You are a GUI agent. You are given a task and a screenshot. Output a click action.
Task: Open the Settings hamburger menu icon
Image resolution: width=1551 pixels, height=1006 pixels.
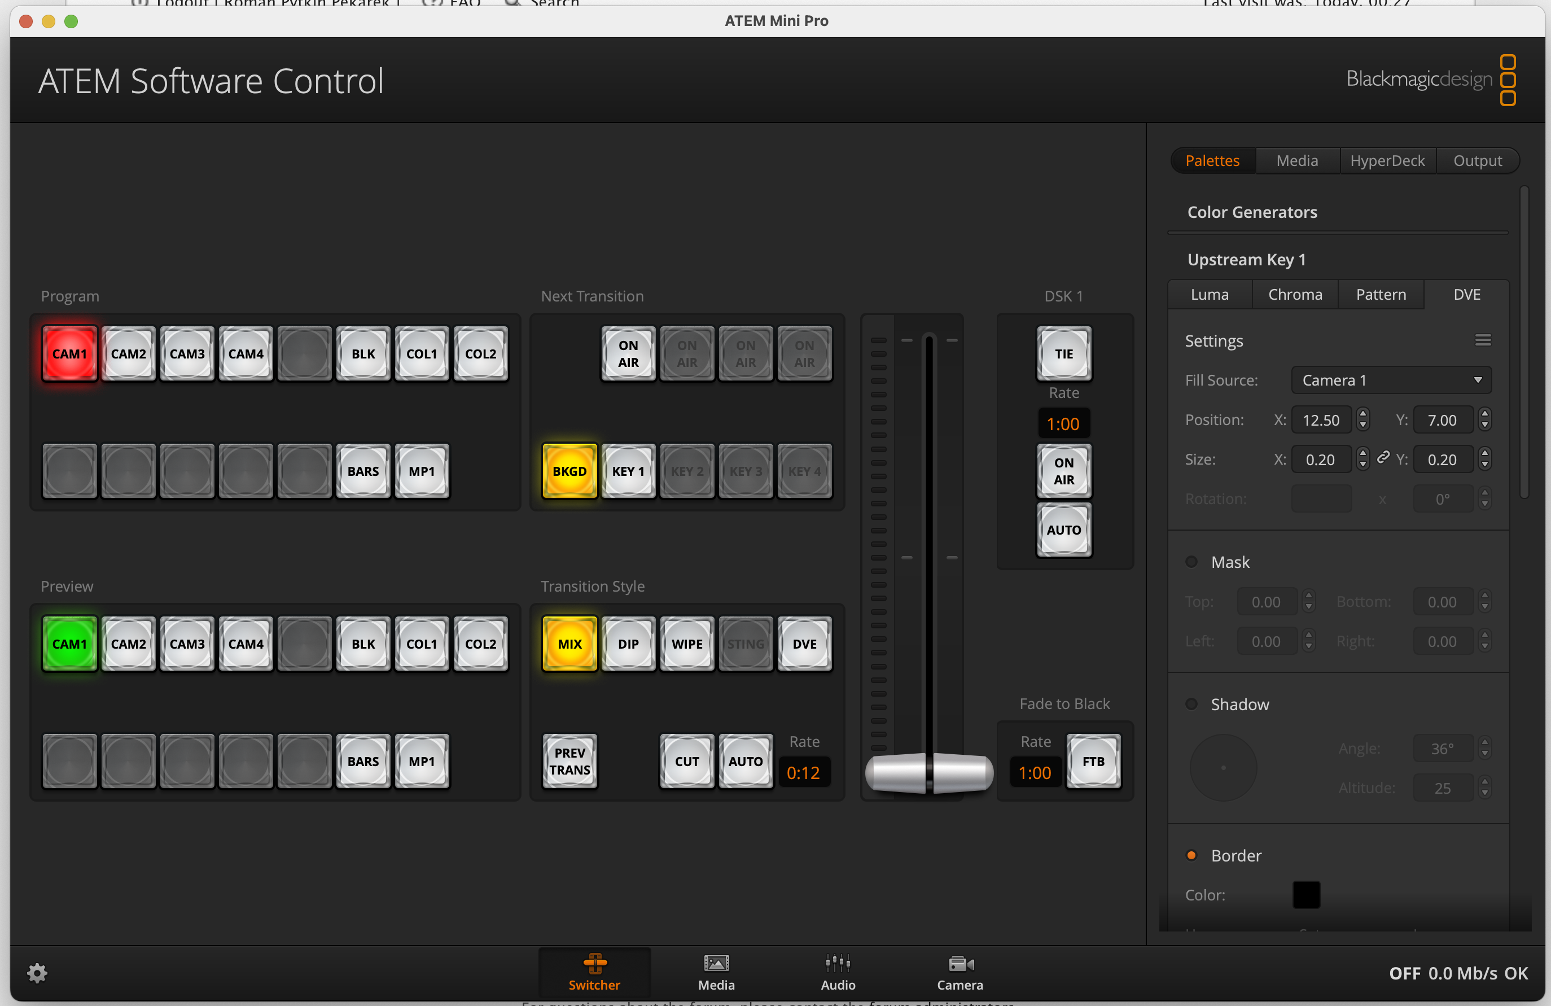click(1483, 340)
